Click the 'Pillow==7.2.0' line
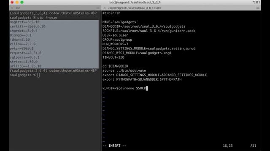This screenshot has height=151, width=270. (x=22, y=44)
